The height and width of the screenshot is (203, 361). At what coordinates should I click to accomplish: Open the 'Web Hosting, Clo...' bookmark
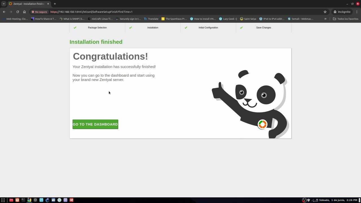click(x=15, y=19)
